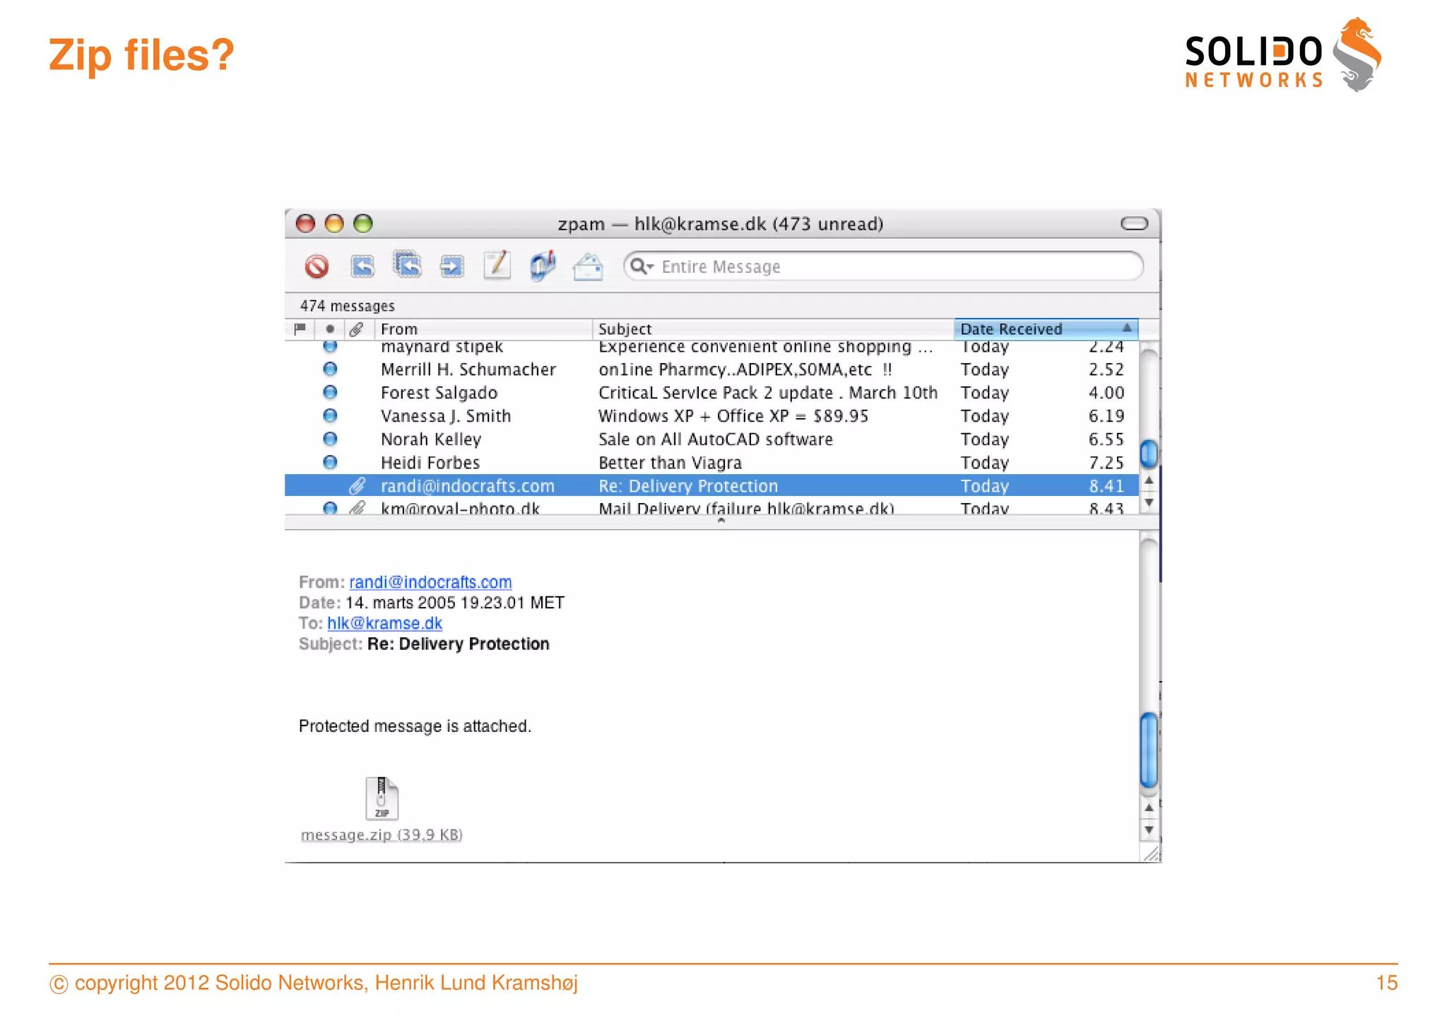Click the toolbar hide pill button
Screen dimensions: 1447x1023
(1134, 224)
